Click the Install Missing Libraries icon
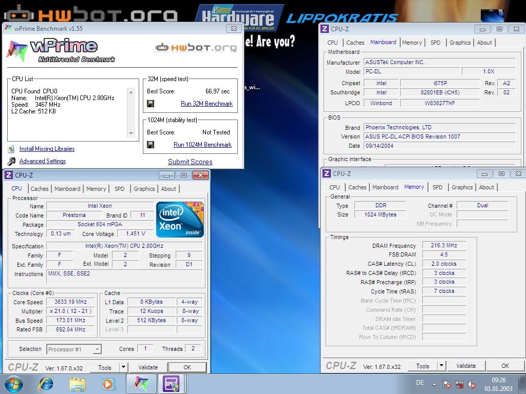Viewport: 526px width, 394px height. (11, 149)
